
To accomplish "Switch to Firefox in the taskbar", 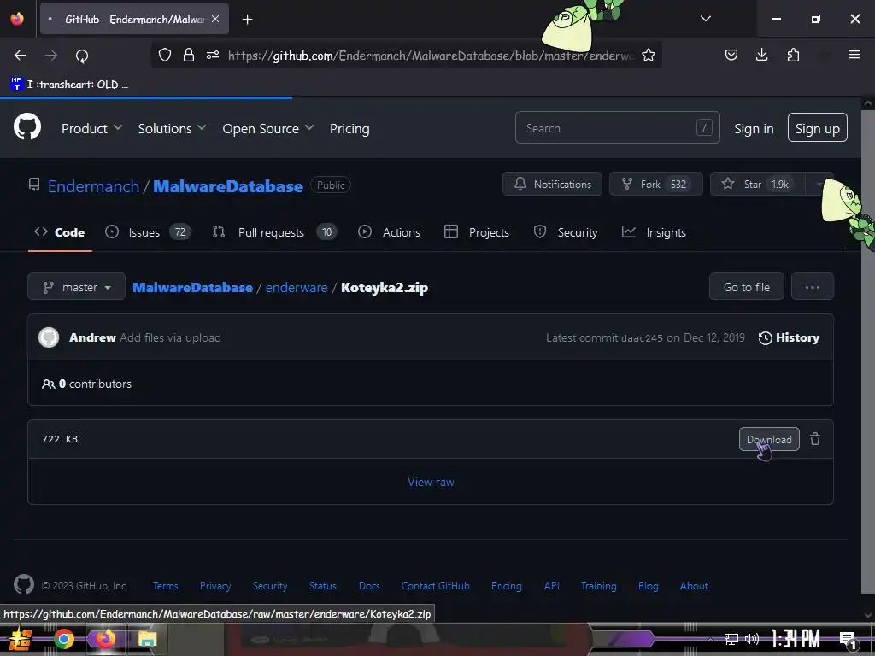I will 105,639.
